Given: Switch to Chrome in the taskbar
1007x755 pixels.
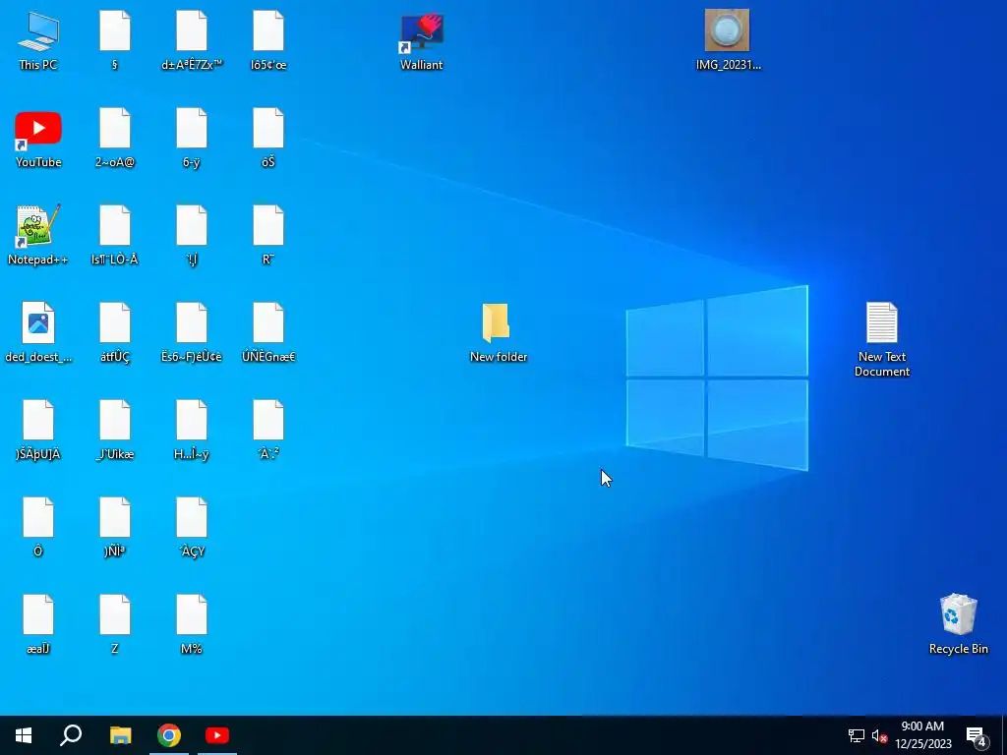Looking at the screenshot, I should coord(169,735).
